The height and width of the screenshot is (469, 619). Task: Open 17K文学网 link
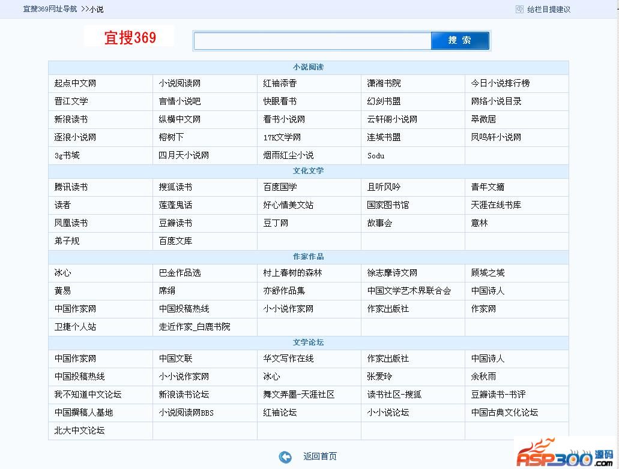coord(282,137)
